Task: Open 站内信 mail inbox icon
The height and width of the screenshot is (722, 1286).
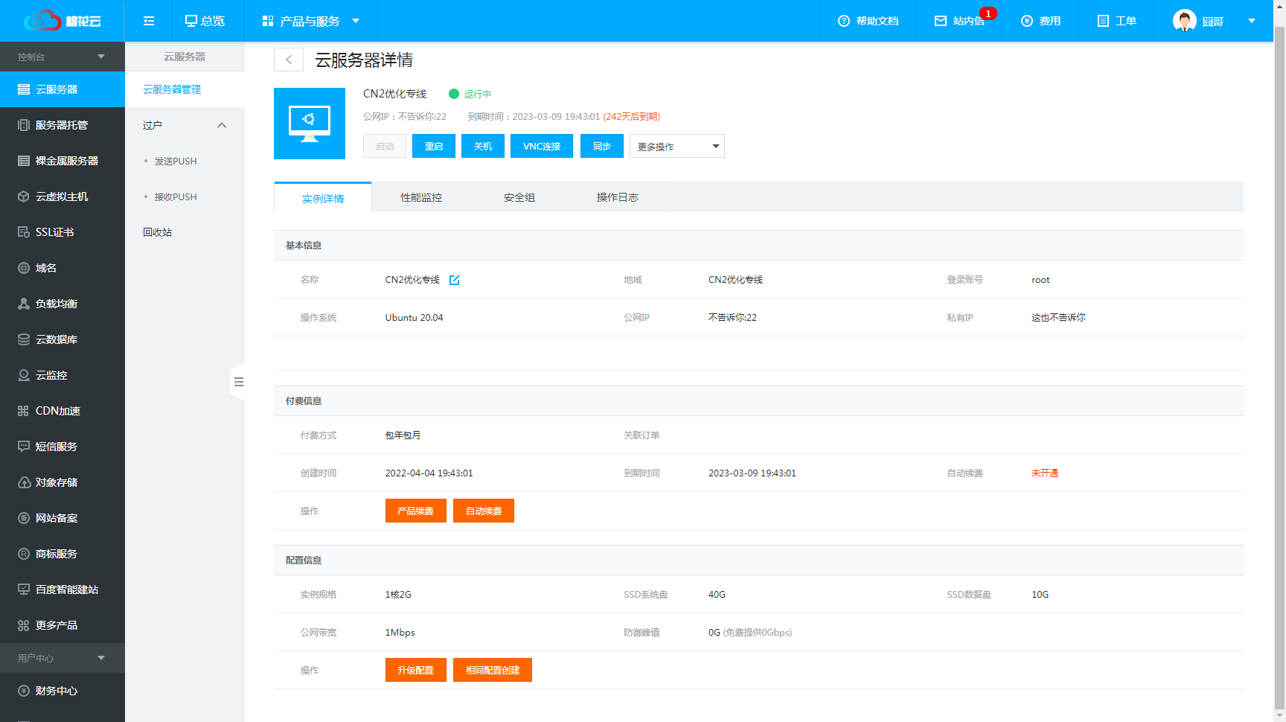Action: pos(941,21)
